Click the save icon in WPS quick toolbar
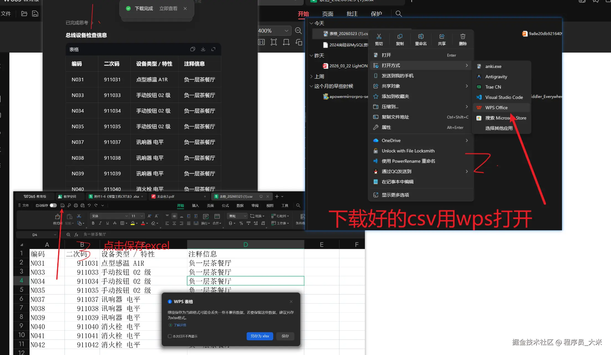This screenshot has height=355, width=611. point(62,205)
